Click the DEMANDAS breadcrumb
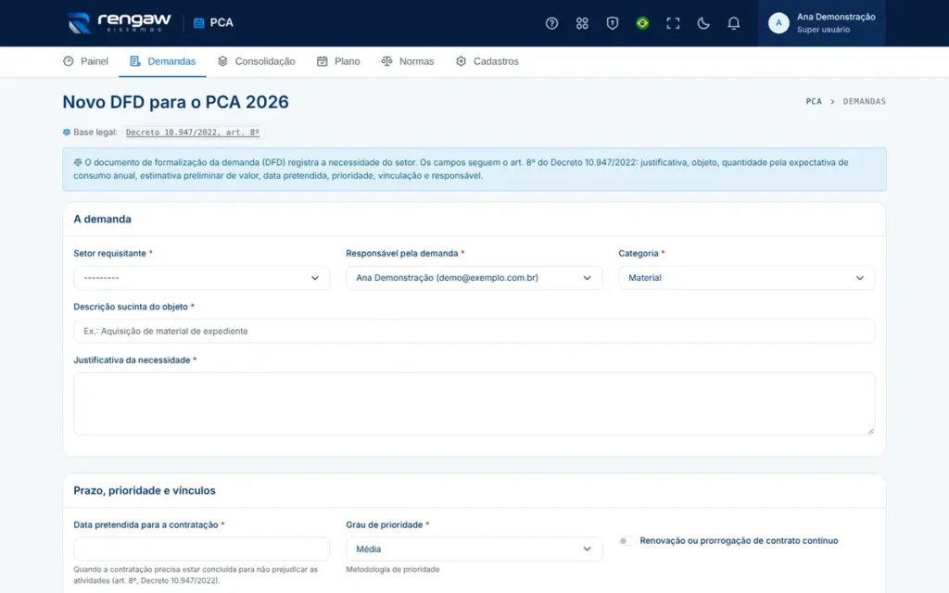 pos(864,101)
